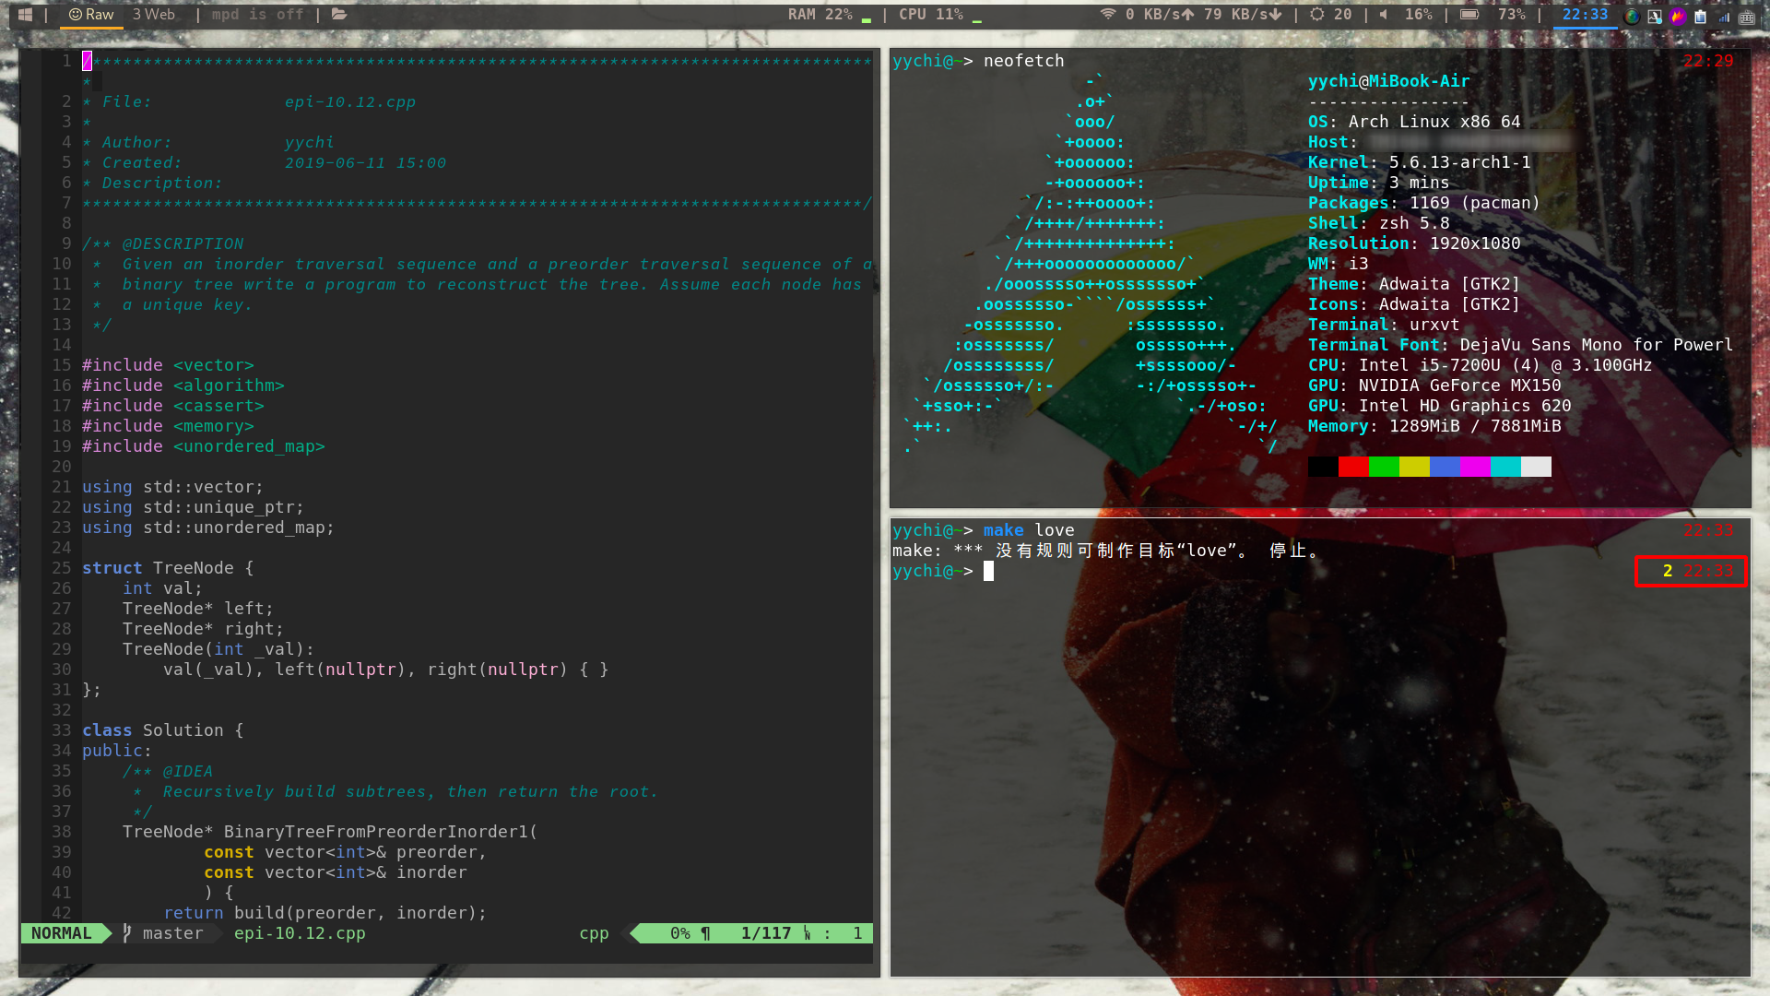The height and width of the screenshot is (996, 1770).
Task: Open the flame tray icon
Action: point(1678,16)
